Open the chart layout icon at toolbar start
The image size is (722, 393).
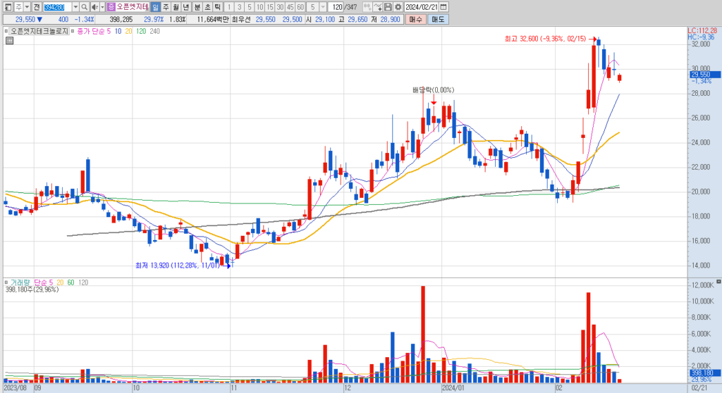tap(8, 7)
